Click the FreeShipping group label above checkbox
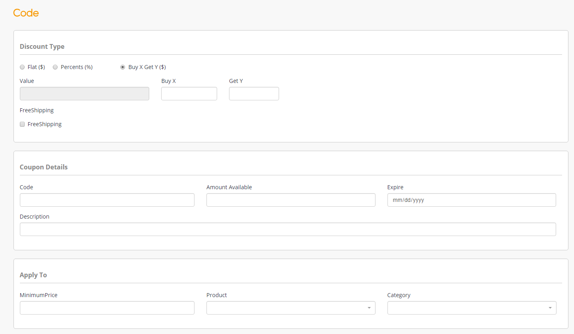This screenshot has width=574, height=334. [x=37, y=110]
